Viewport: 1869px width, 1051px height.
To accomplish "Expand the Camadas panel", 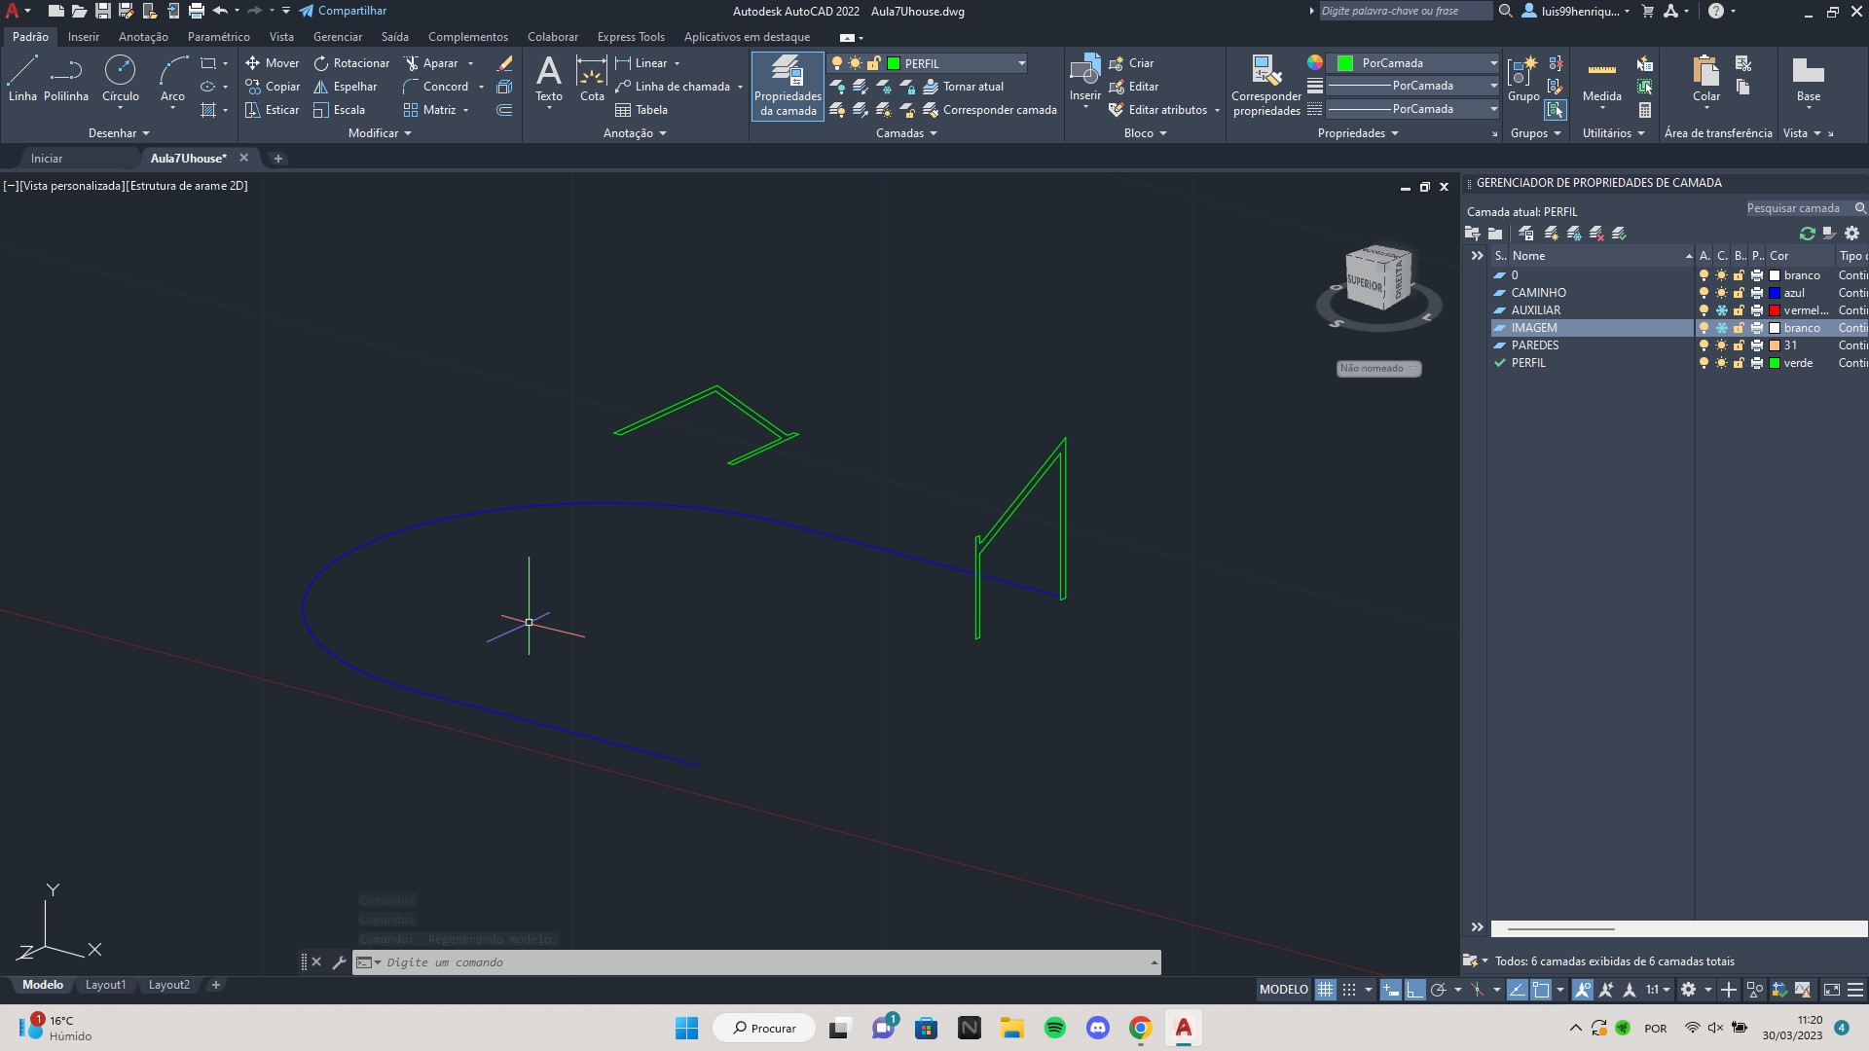I will tap(906, 133).
